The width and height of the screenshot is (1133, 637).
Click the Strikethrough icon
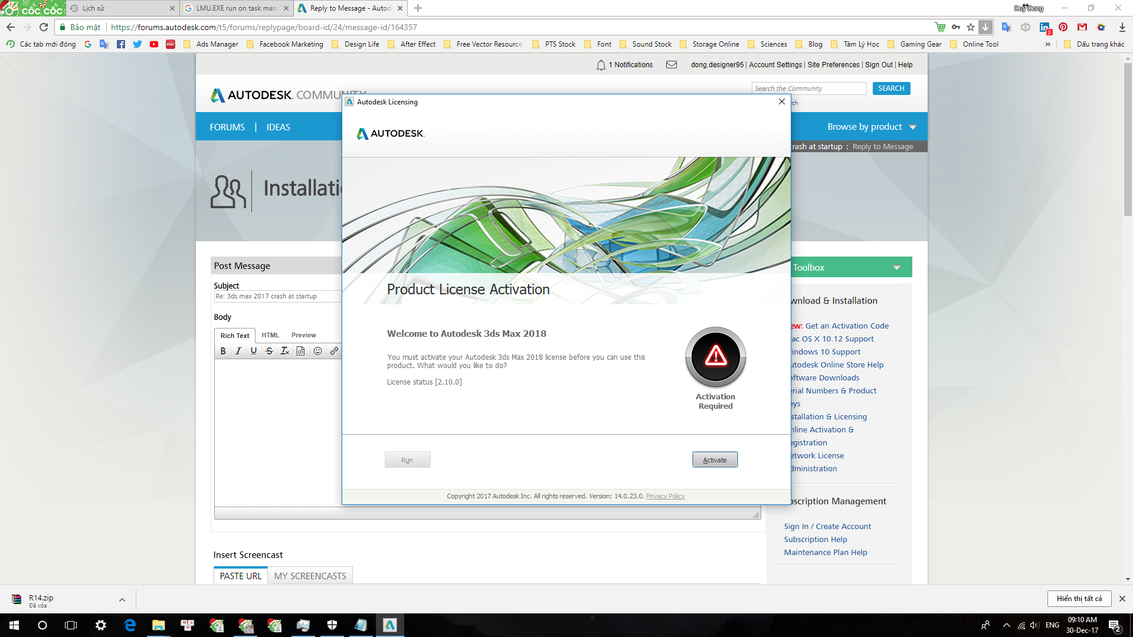pyautogui.click(x=269, y=351)
